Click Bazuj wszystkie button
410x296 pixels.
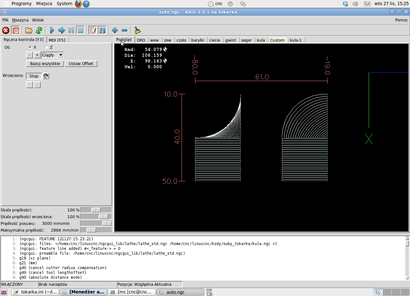[45, 63]
